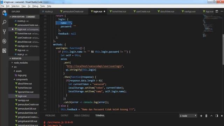224x126 pixels.
Task: Open the editor more actions menu
Action: (x=222, y=12)
